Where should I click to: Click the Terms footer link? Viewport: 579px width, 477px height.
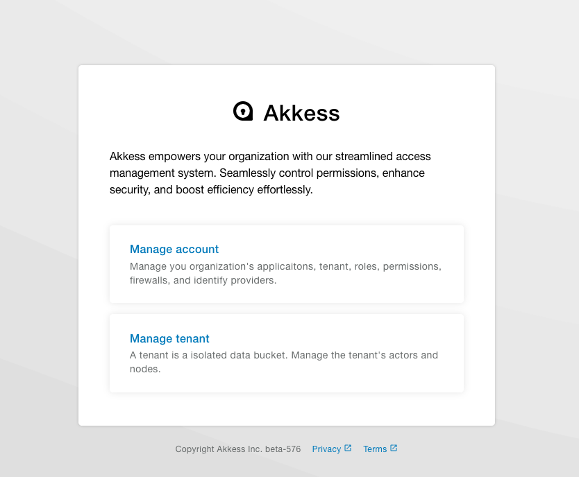(x=375, y=449)
